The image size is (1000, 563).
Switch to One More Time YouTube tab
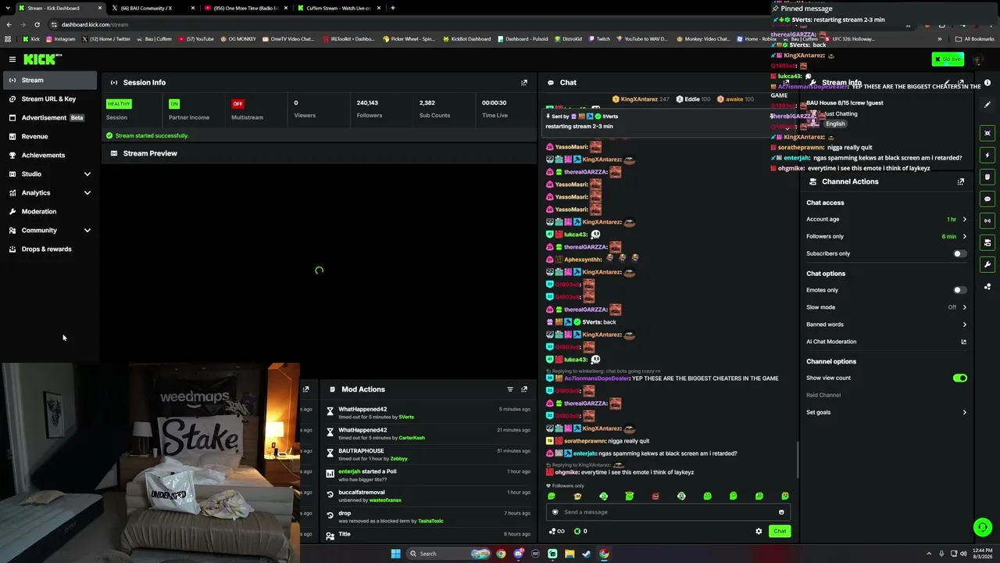click(x=245, y=8)
